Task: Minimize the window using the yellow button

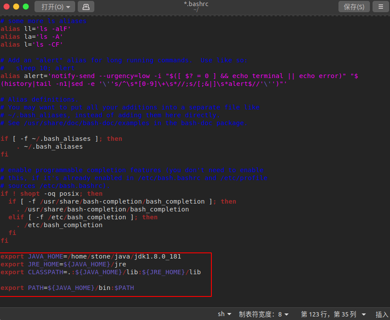Action: 16,7
